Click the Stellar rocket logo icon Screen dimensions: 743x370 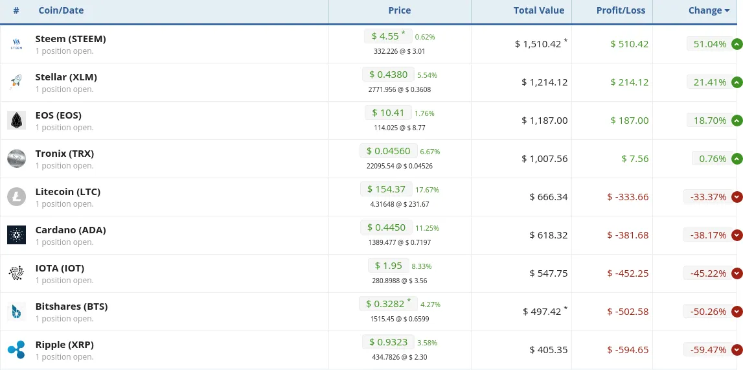[16, 82]
